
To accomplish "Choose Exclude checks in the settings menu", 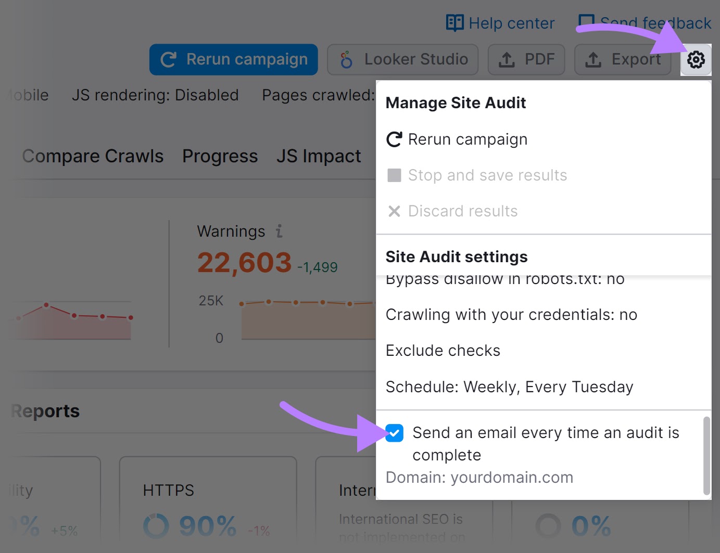I will click(443, 350).
